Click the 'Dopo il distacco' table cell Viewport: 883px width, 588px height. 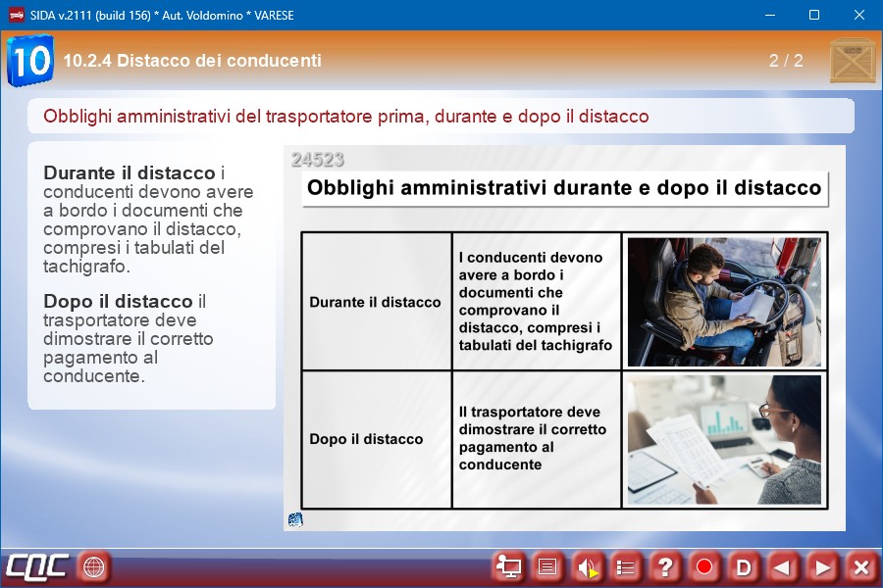(376, 439)
